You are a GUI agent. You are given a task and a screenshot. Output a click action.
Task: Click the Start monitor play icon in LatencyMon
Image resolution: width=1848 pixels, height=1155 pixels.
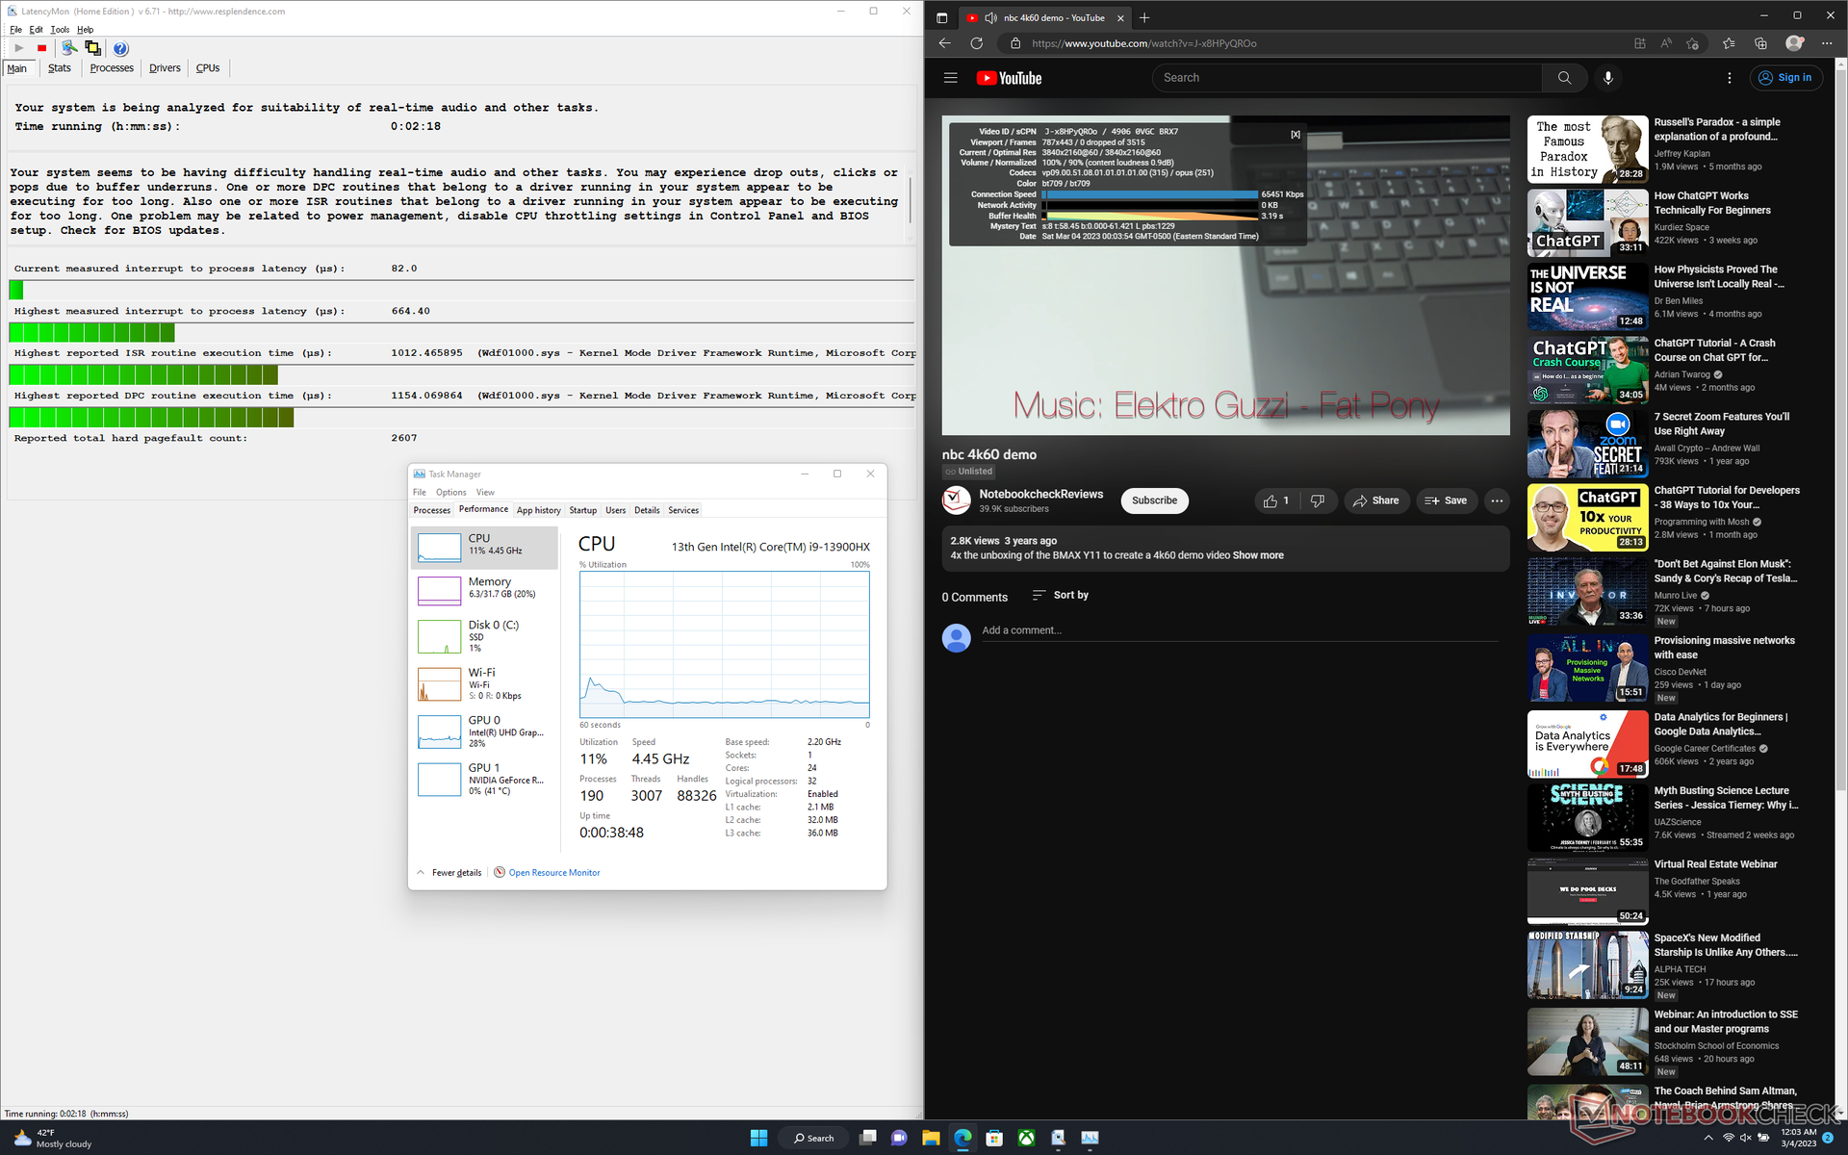point(19,48)
